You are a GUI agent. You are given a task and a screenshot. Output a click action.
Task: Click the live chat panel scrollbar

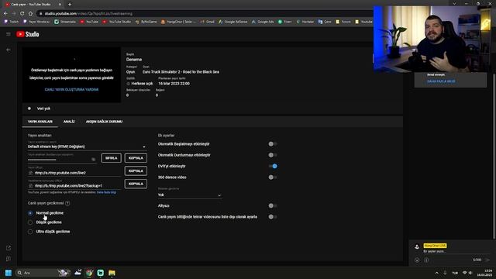point(494,157)
